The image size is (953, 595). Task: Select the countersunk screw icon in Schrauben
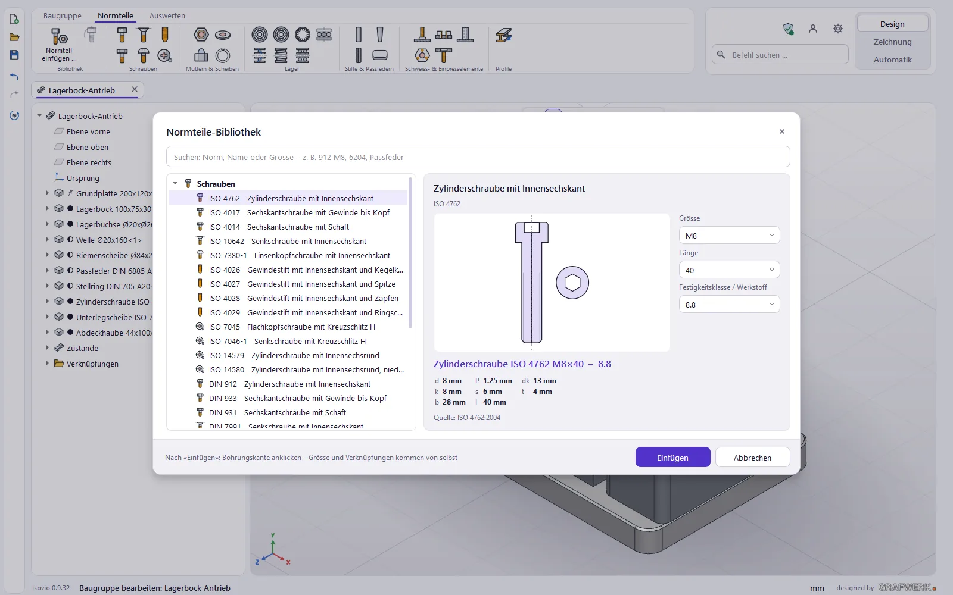144,35
